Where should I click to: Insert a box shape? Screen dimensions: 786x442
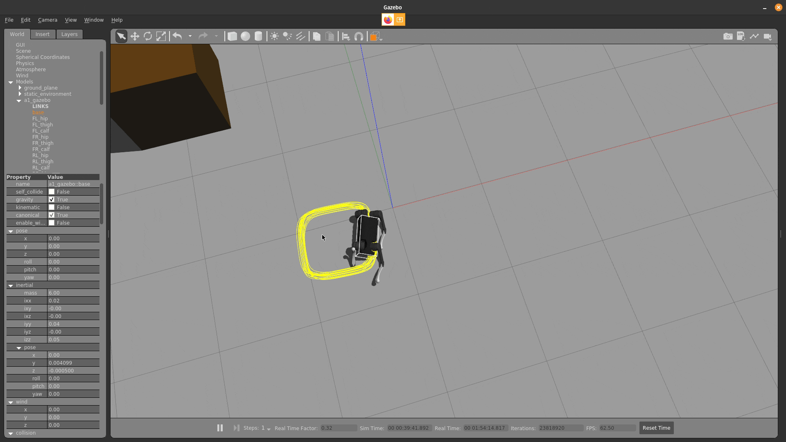(232, 36)
